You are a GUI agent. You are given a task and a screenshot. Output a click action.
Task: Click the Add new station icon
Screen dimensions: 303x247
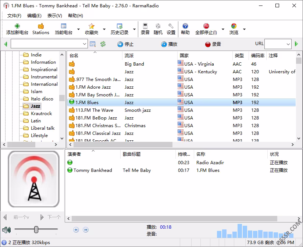[17, 26]
